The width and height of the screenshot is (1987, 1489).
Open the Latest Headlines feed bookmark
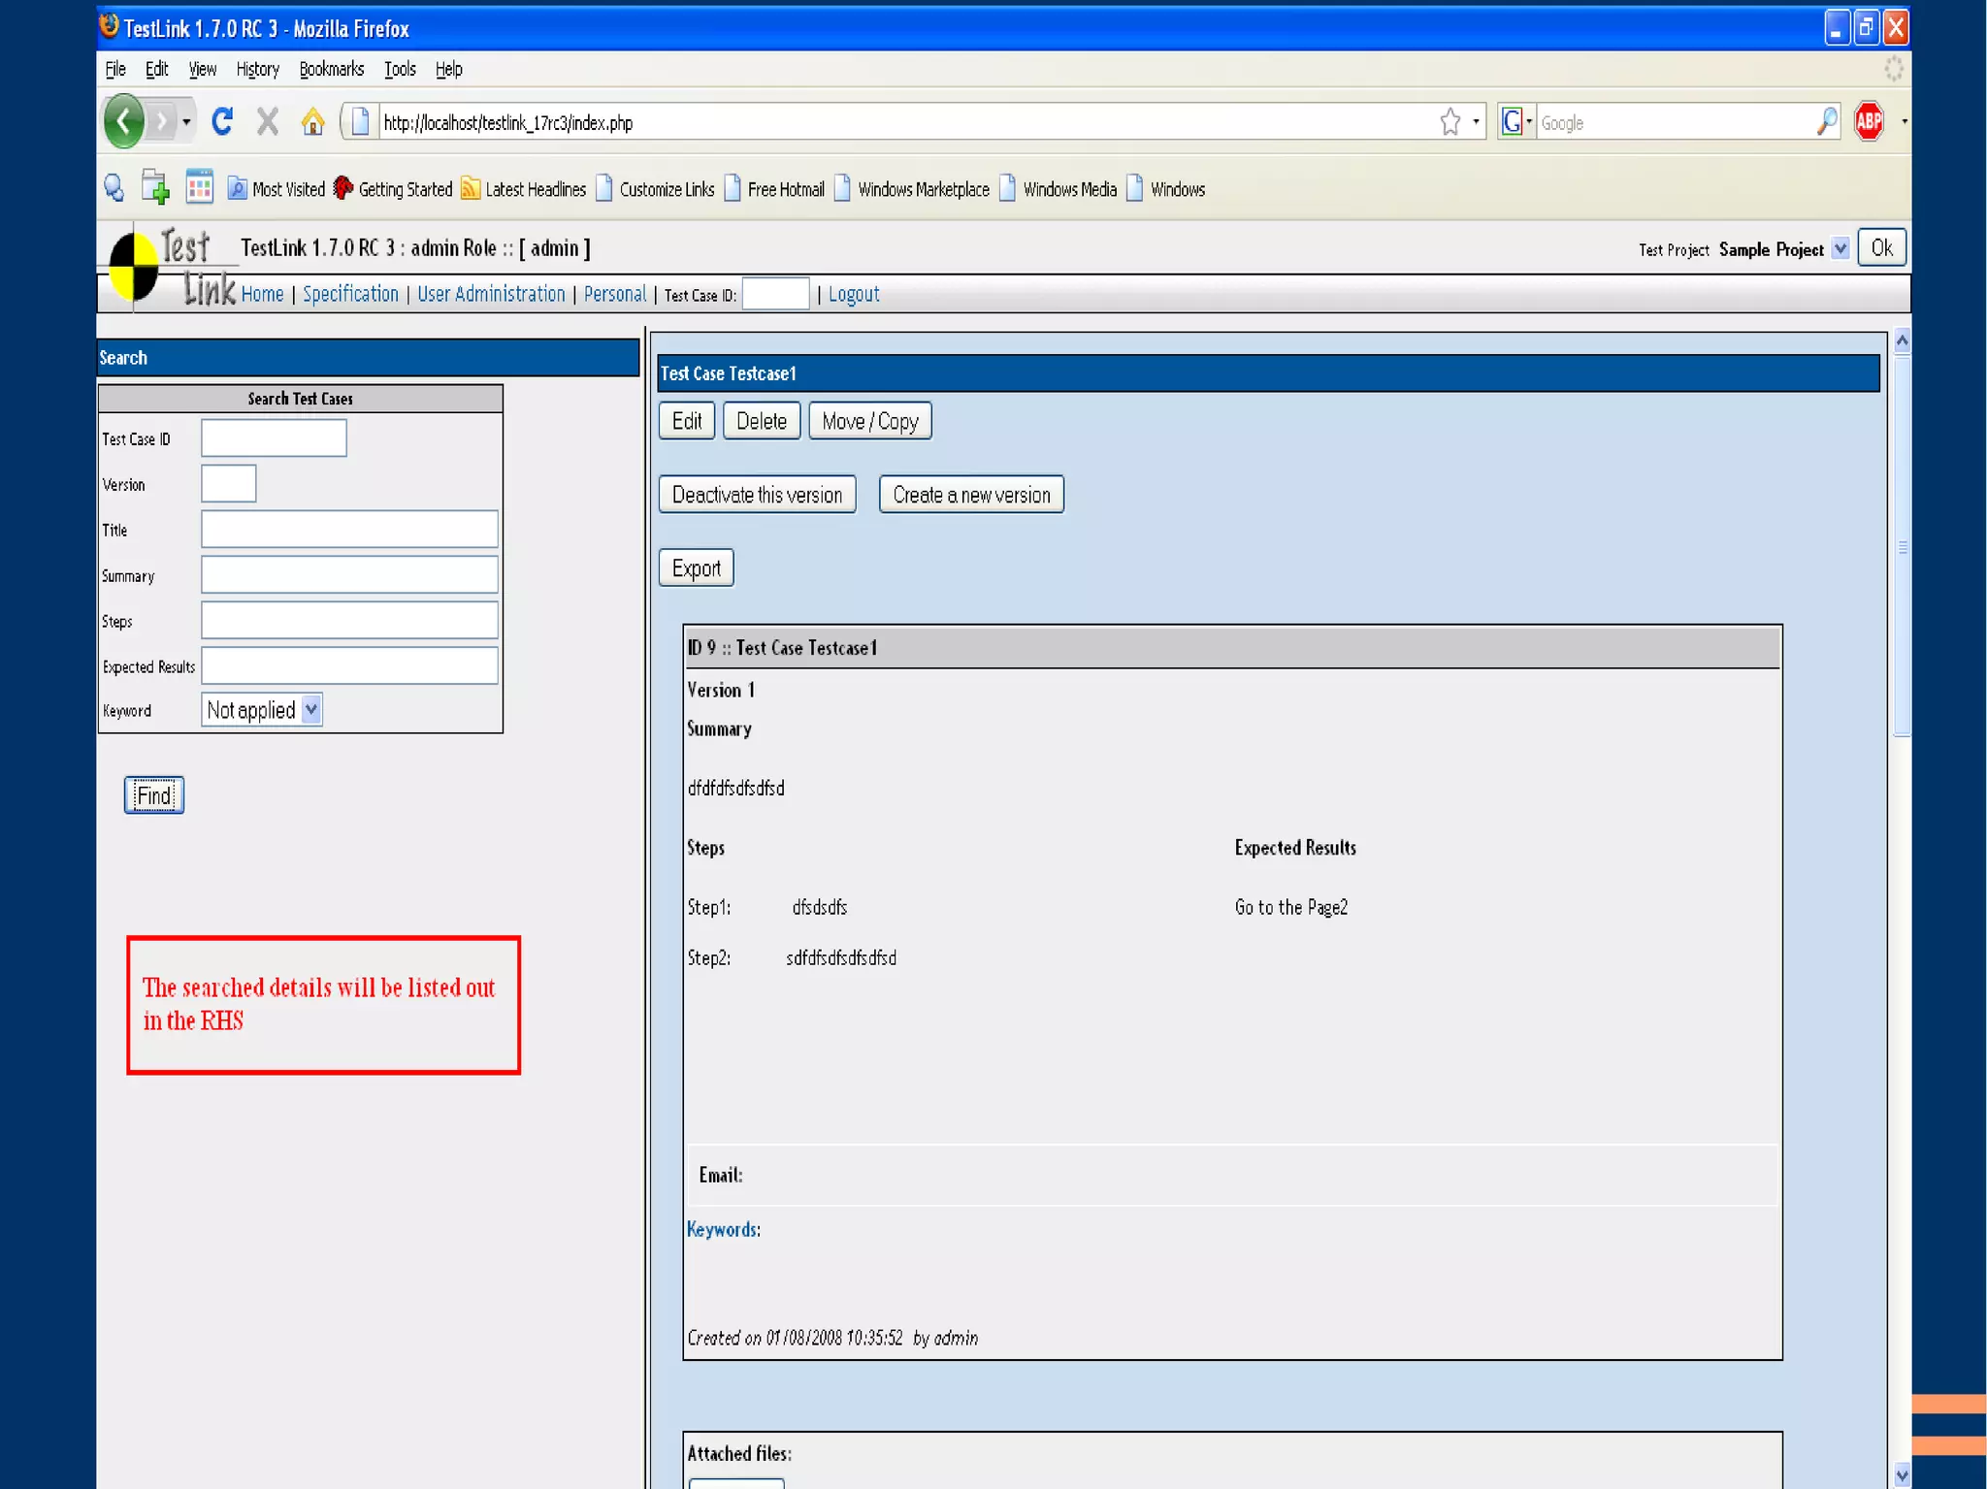click(524, 189)
